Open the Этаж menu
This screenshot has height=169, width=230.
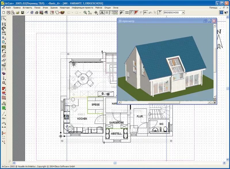[x=45, y=8]
